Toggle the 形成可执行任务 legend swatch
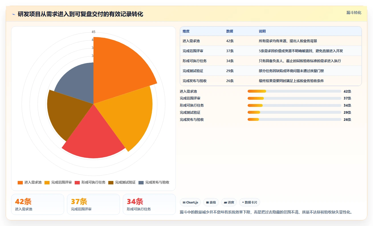373x226 pixels. click(x=77, y=182)
